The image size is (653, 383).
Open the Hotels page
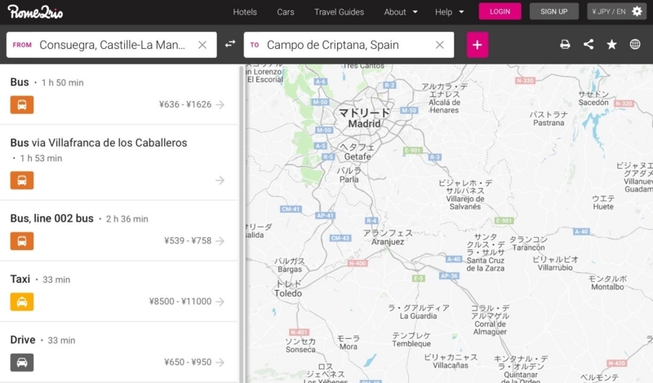pyautogui.click(x=245, y=12)
